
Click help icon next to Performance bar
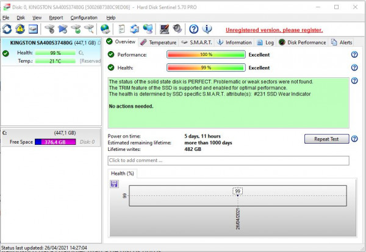(x=354, y=55)
